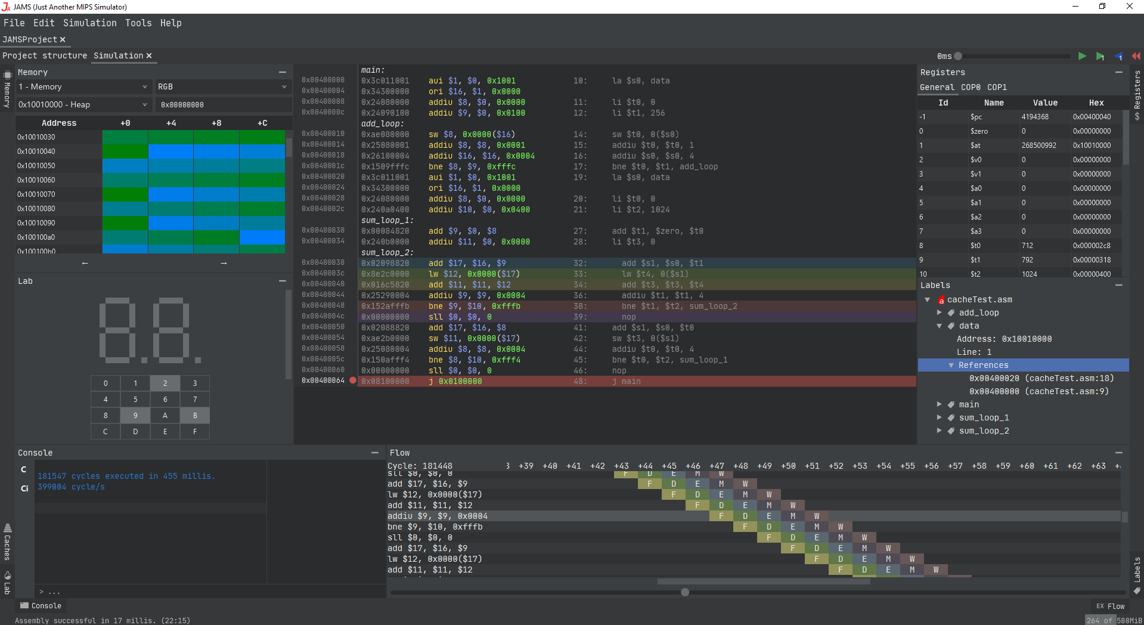Click the cacheTest.asm file icon
Image resolution: width=1144 pixels, height=625 pixels.
coord(941,300)
